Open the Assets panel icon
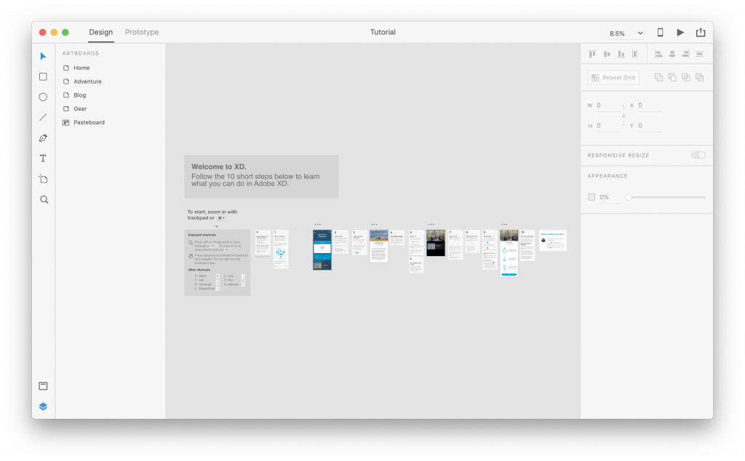745x461 pixels. click(x=43, y=386)
